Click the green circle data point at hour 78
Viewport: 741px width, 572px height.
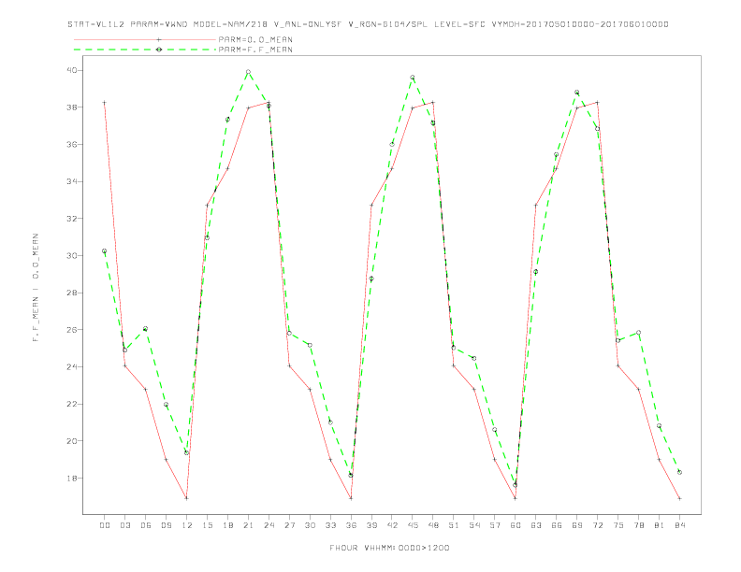pos(638,332)
